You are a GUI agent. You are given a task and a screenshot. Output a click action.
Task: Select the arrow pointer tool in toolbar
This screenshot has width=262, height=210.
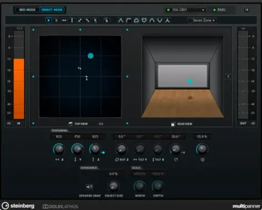coord(49,20)
